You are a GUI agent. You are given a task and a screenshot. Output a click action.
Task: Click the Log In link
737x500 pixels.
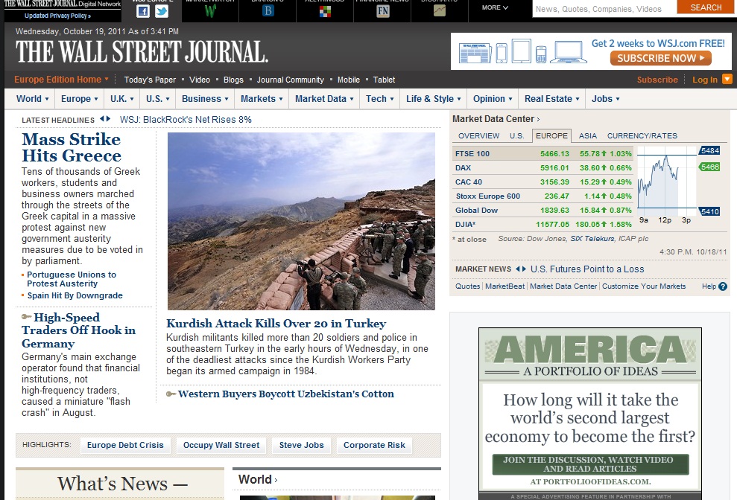pos(704,80)
